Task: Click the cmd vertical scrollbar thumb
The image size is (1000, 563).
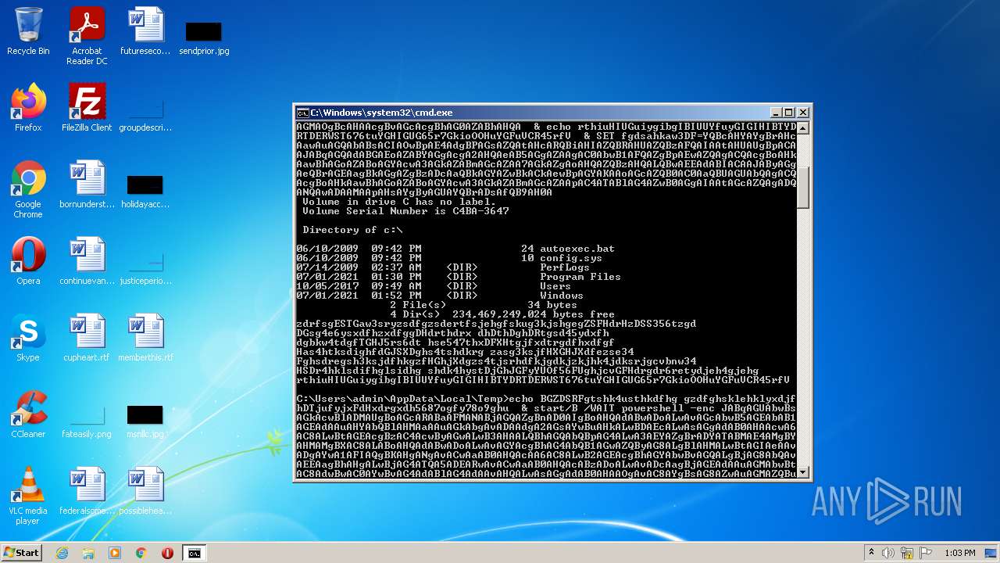Action: click(802, 187)
